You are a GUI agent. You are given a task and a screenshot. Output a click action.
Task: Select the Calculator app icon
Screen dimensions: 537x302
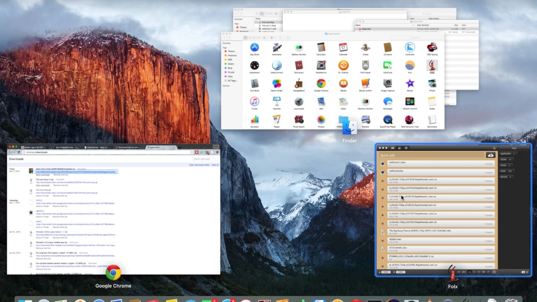(x=321, y=47)
